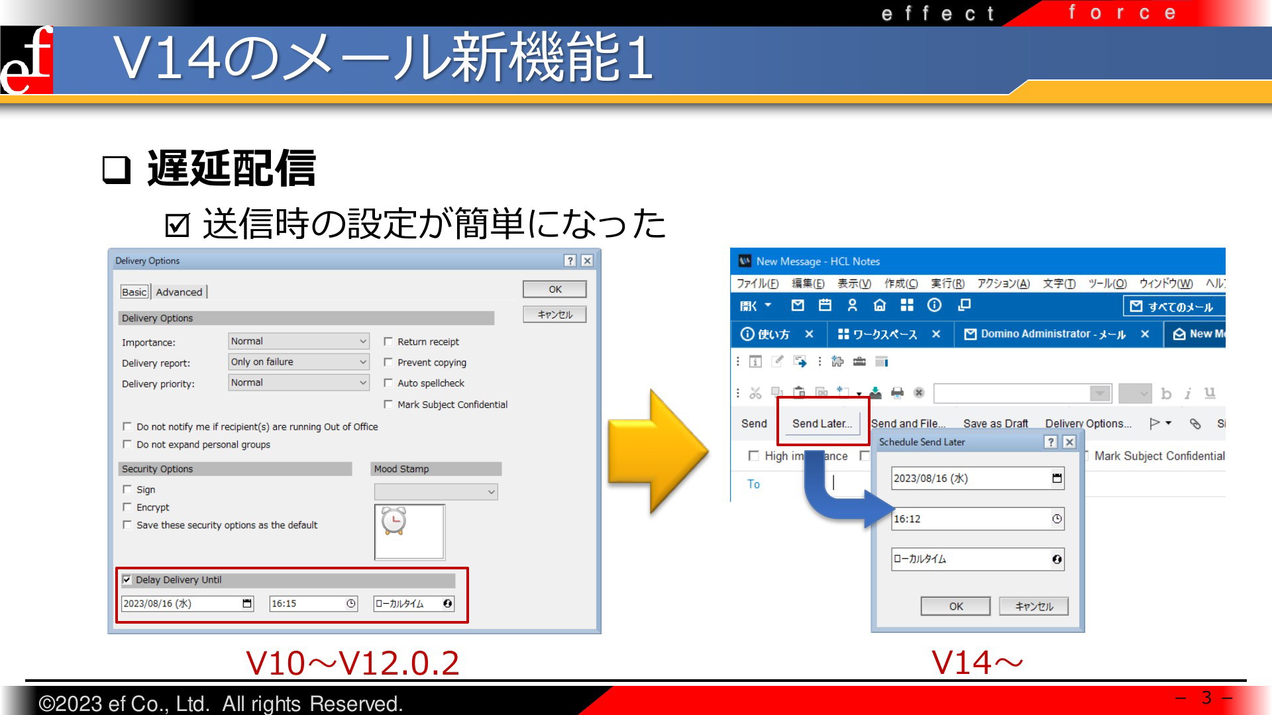
Task: Toggle bold formatting b icon
Action: coord(1166,394)
